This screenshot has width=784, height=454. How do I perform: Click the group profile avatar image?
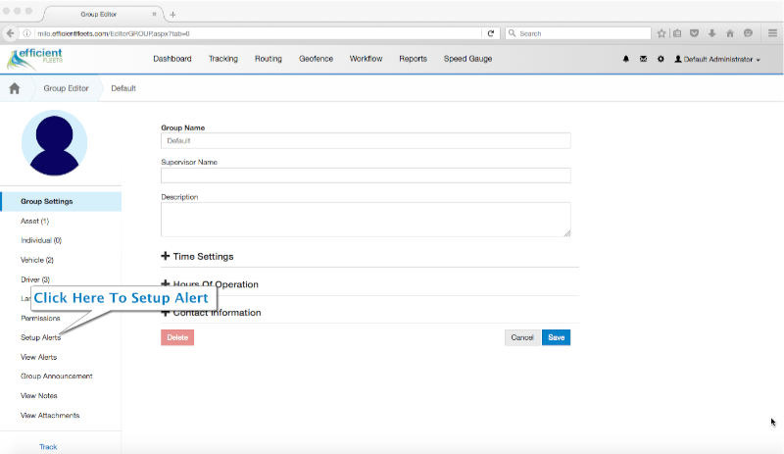(x=55, y=143)
